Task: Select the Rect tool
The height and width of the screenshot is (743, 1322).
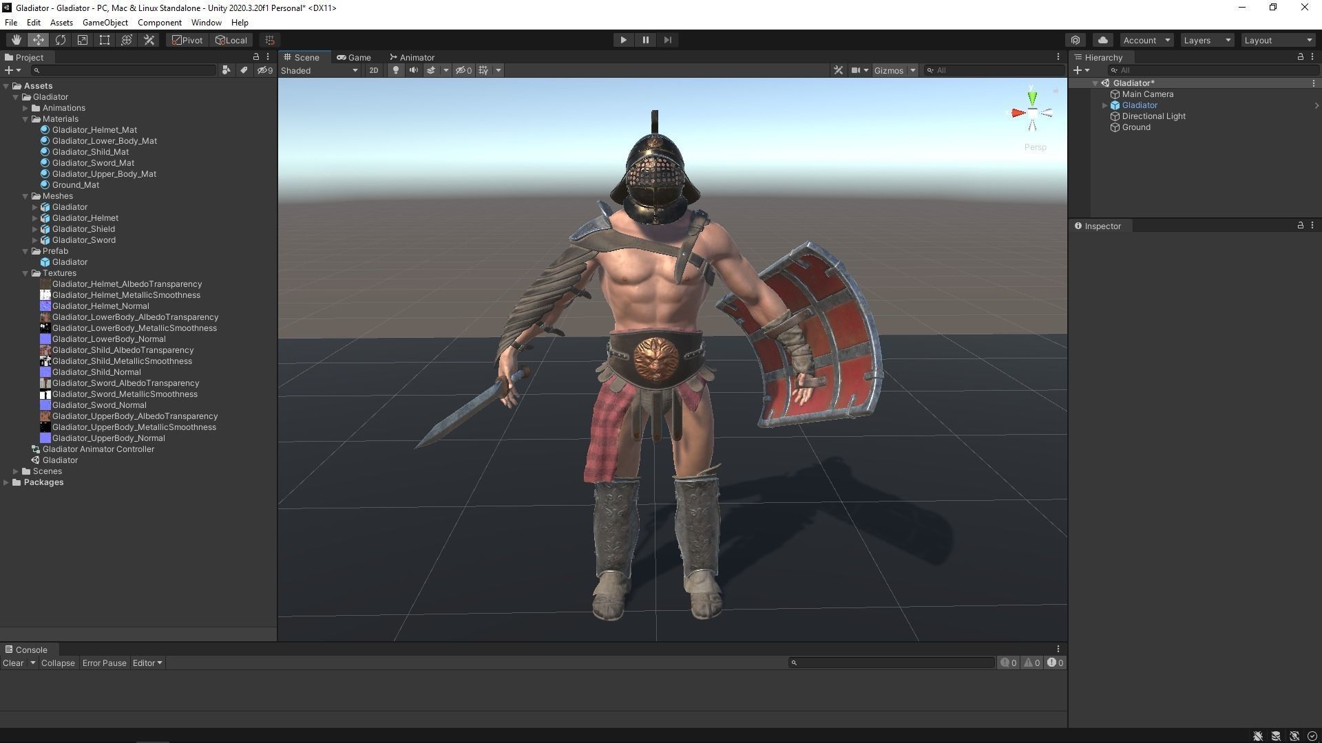Action: coord(105,40)
